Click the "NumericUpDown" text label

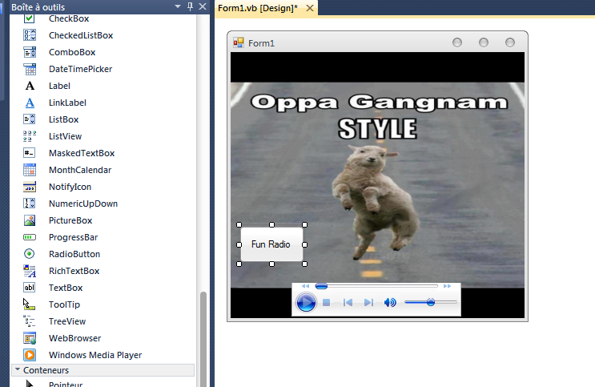83,204
